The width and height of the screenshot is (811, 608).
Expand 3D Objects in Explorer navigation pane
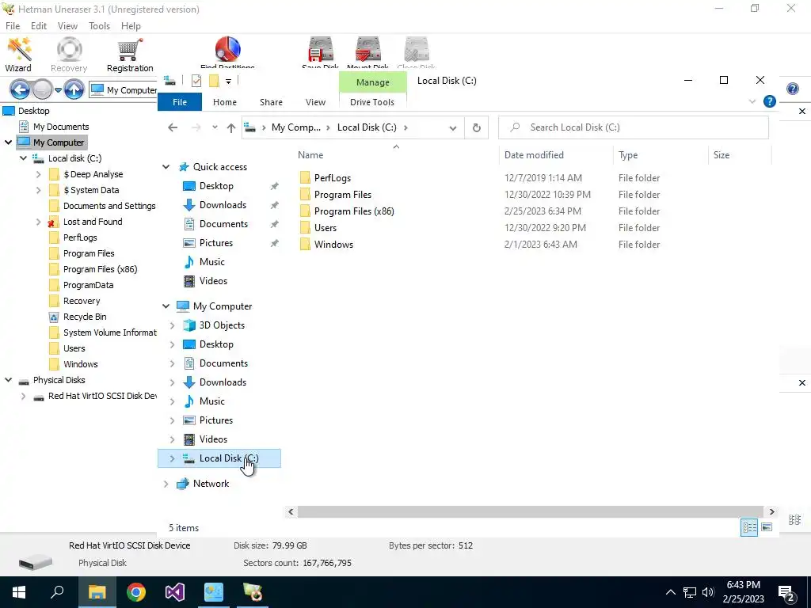(172, 325)
